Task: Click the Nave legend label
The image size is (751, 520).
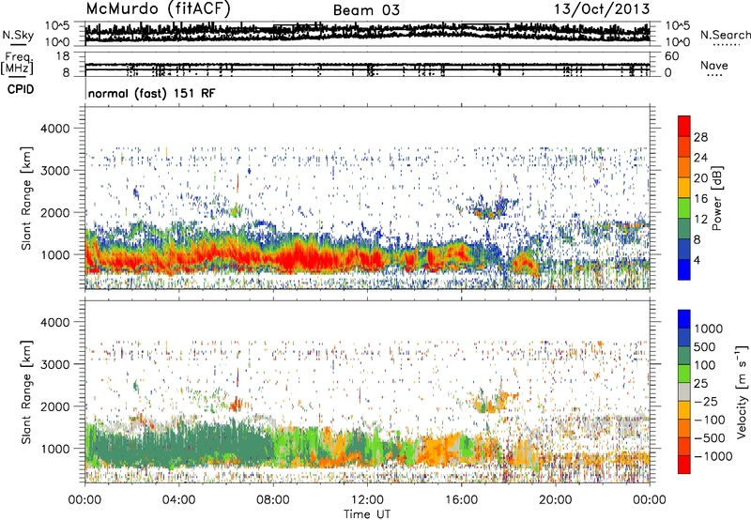Action: (x=714, y=65)
